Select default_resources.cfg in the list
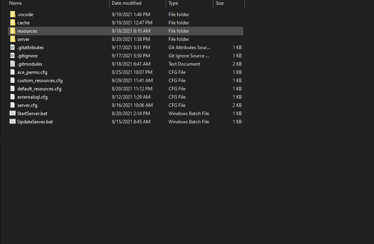 pos(39,89)
